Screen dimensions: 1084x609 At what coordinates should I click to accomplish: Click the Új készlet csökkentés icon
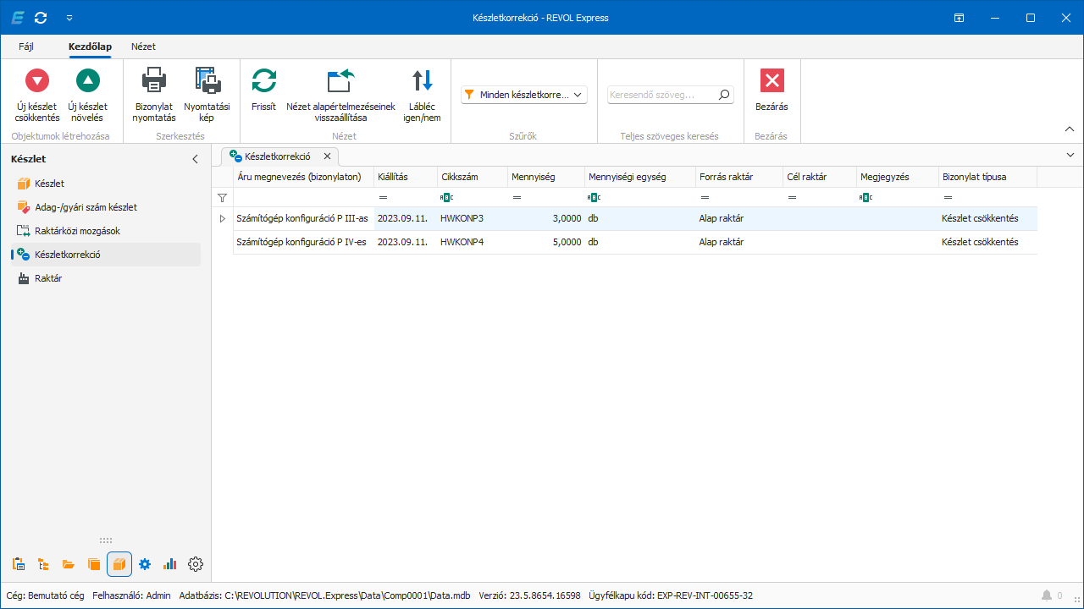[37, 81]
